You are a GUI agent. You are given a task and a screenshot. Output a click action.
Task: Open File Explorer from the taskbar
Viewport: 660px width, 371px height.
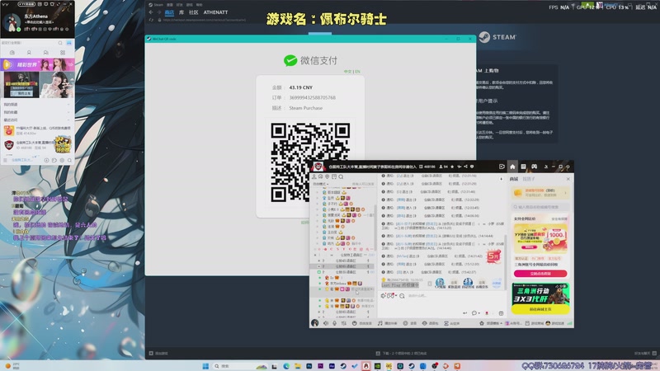pyautogui.click(x=298, y=366)
